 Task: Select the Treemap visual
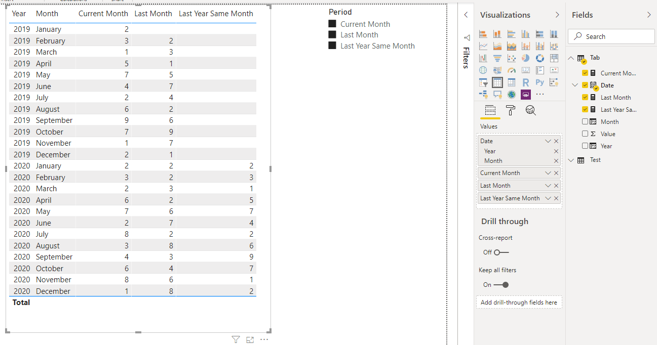click(x=554, y=58)
